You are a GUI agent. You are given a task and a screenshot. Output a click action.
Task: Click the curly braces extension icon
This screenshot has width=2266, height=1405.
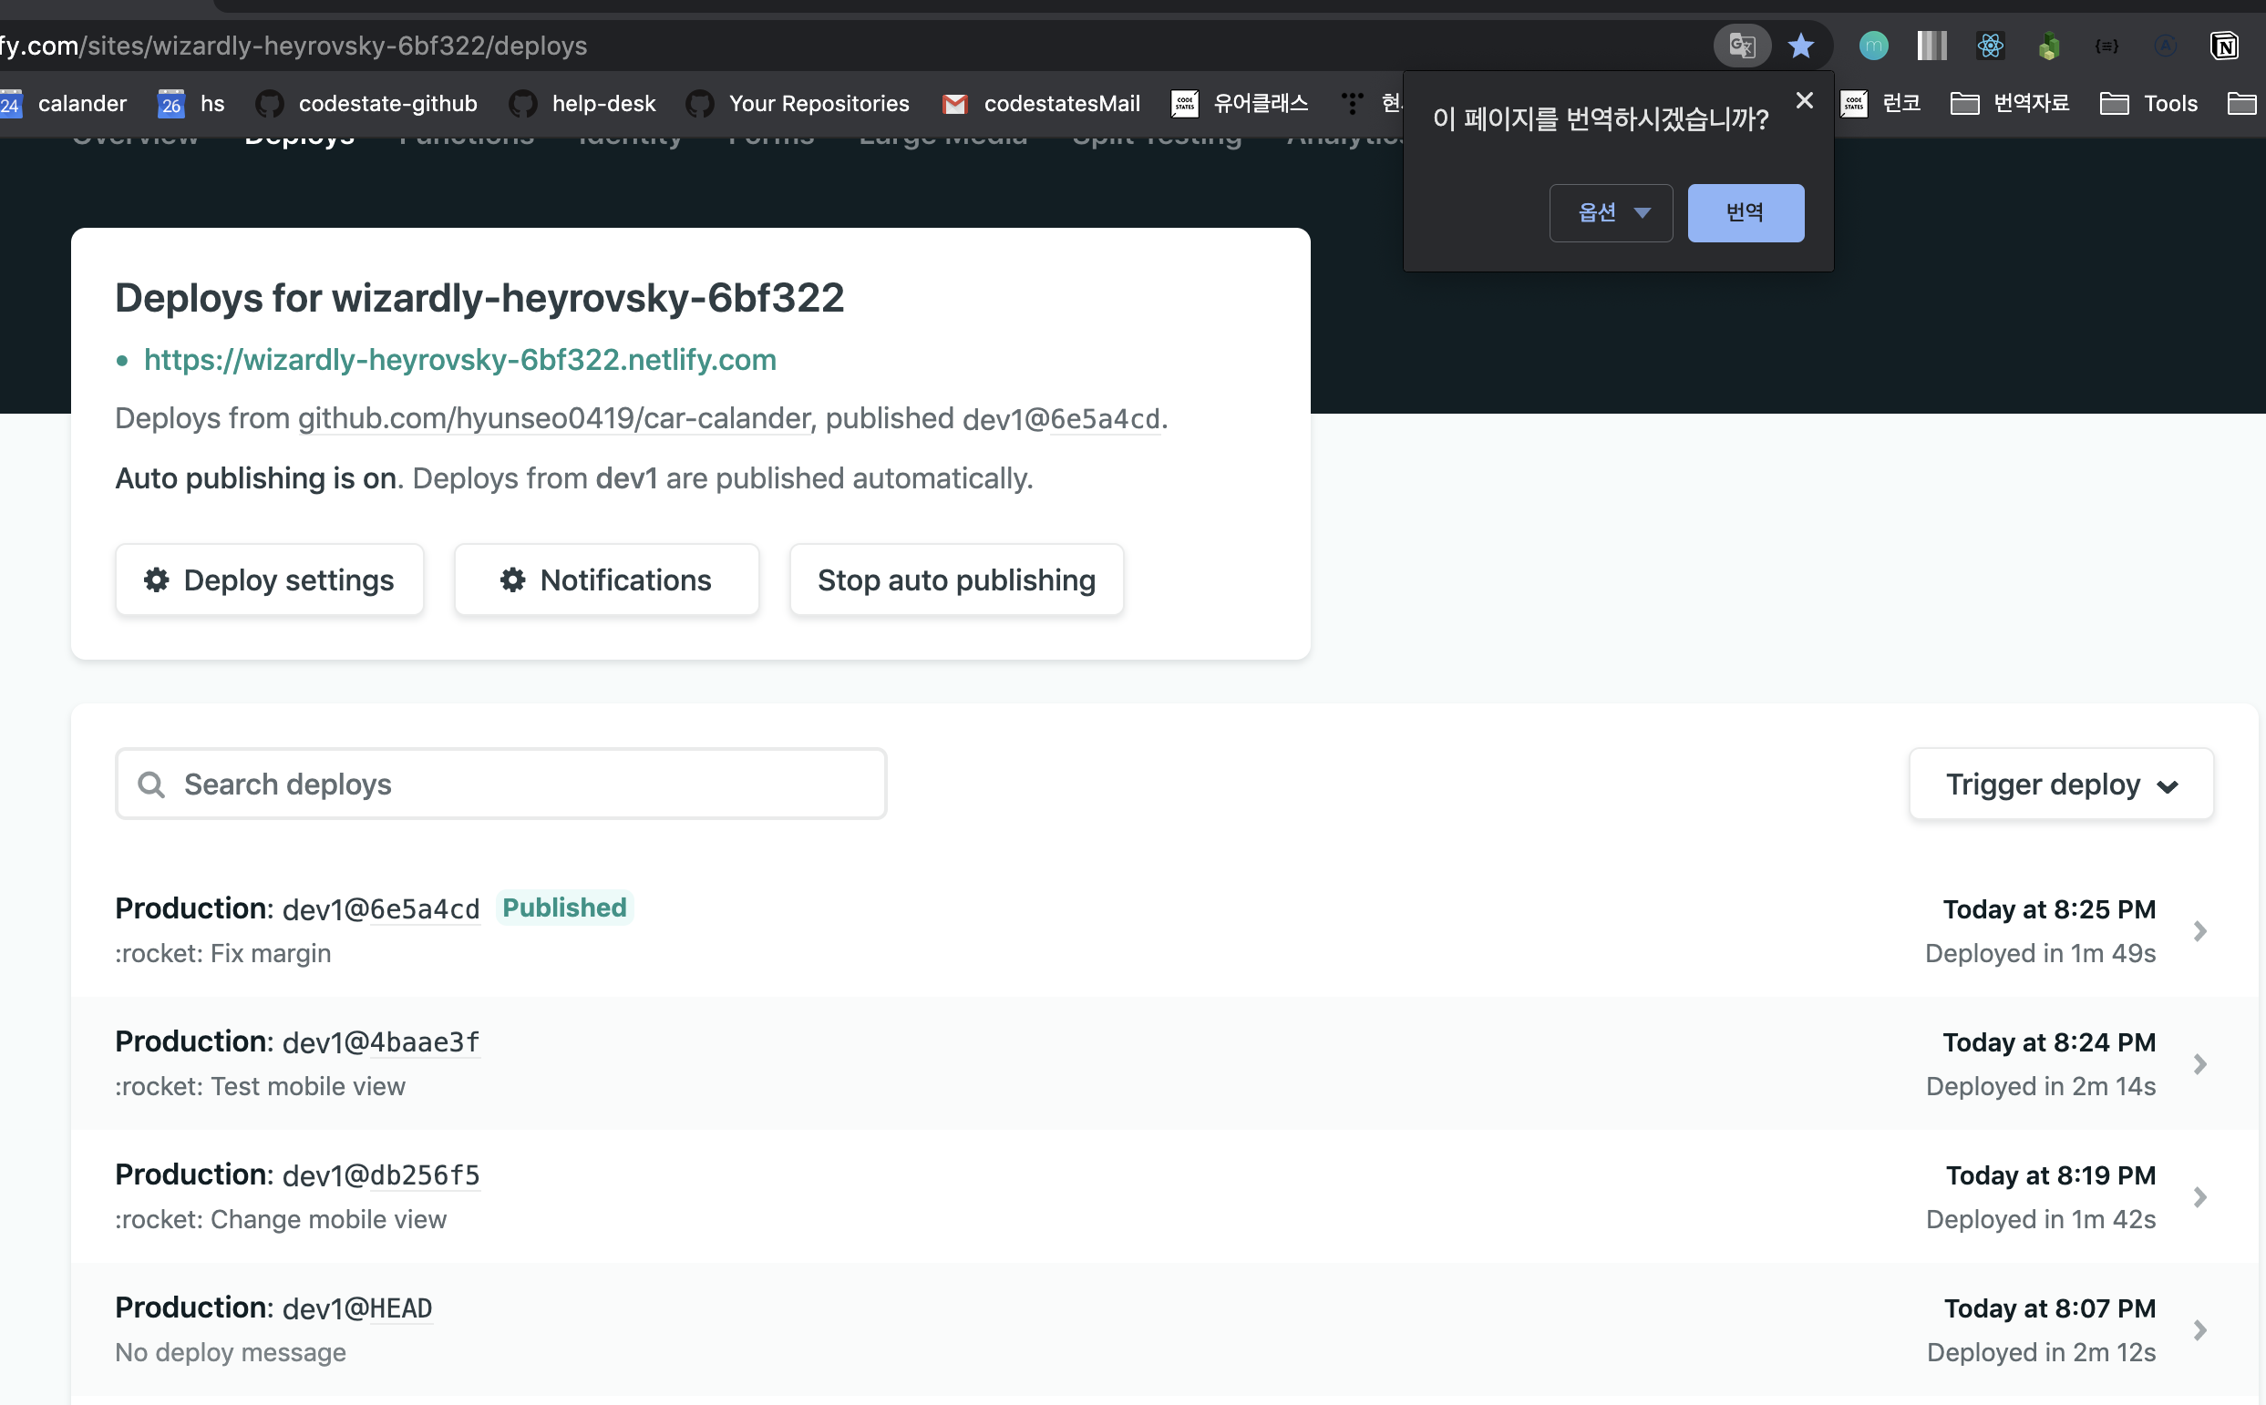tap(2107, 46)
